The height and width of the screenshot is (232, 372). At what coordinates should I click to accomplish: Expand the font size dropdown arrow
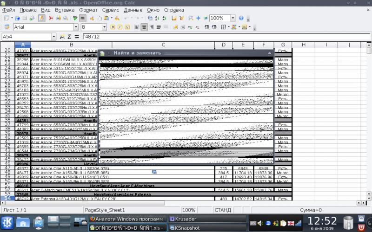click(104, 27)
